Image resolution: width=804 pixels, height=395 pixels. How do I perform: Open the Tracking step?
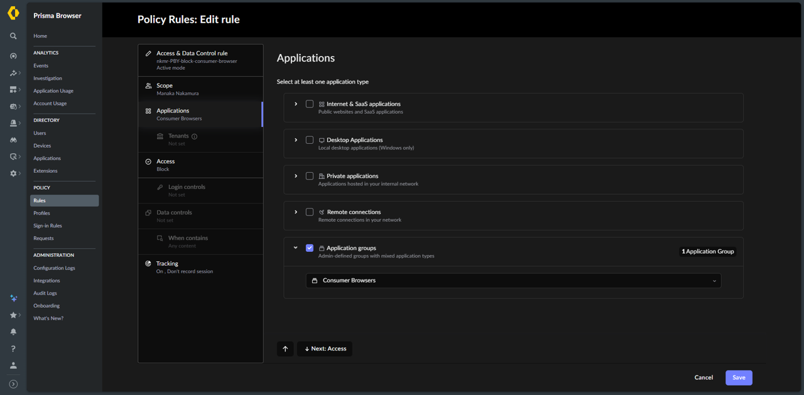[x=200, y=268]
